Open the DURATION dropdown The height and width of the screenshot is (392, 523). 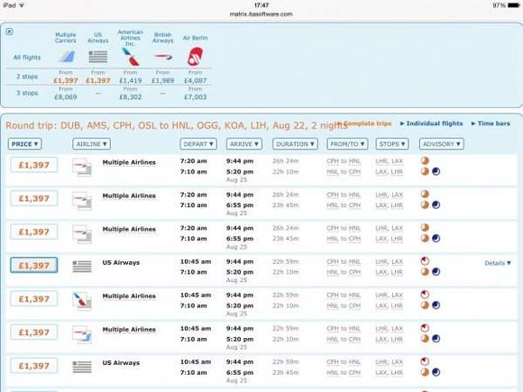[x=295, y=144]
